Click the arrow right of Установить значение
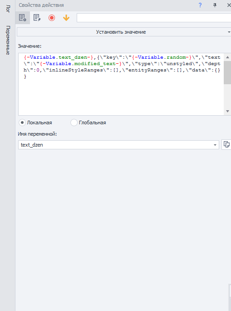The width and height of the screenshot is (231, 311). 229,32
